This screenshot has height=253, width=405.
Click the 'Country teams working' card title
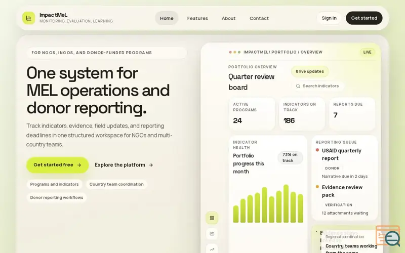pos(351,246)
